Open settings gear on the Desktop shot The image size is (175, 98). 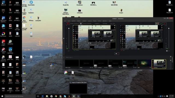pos(165,68)
